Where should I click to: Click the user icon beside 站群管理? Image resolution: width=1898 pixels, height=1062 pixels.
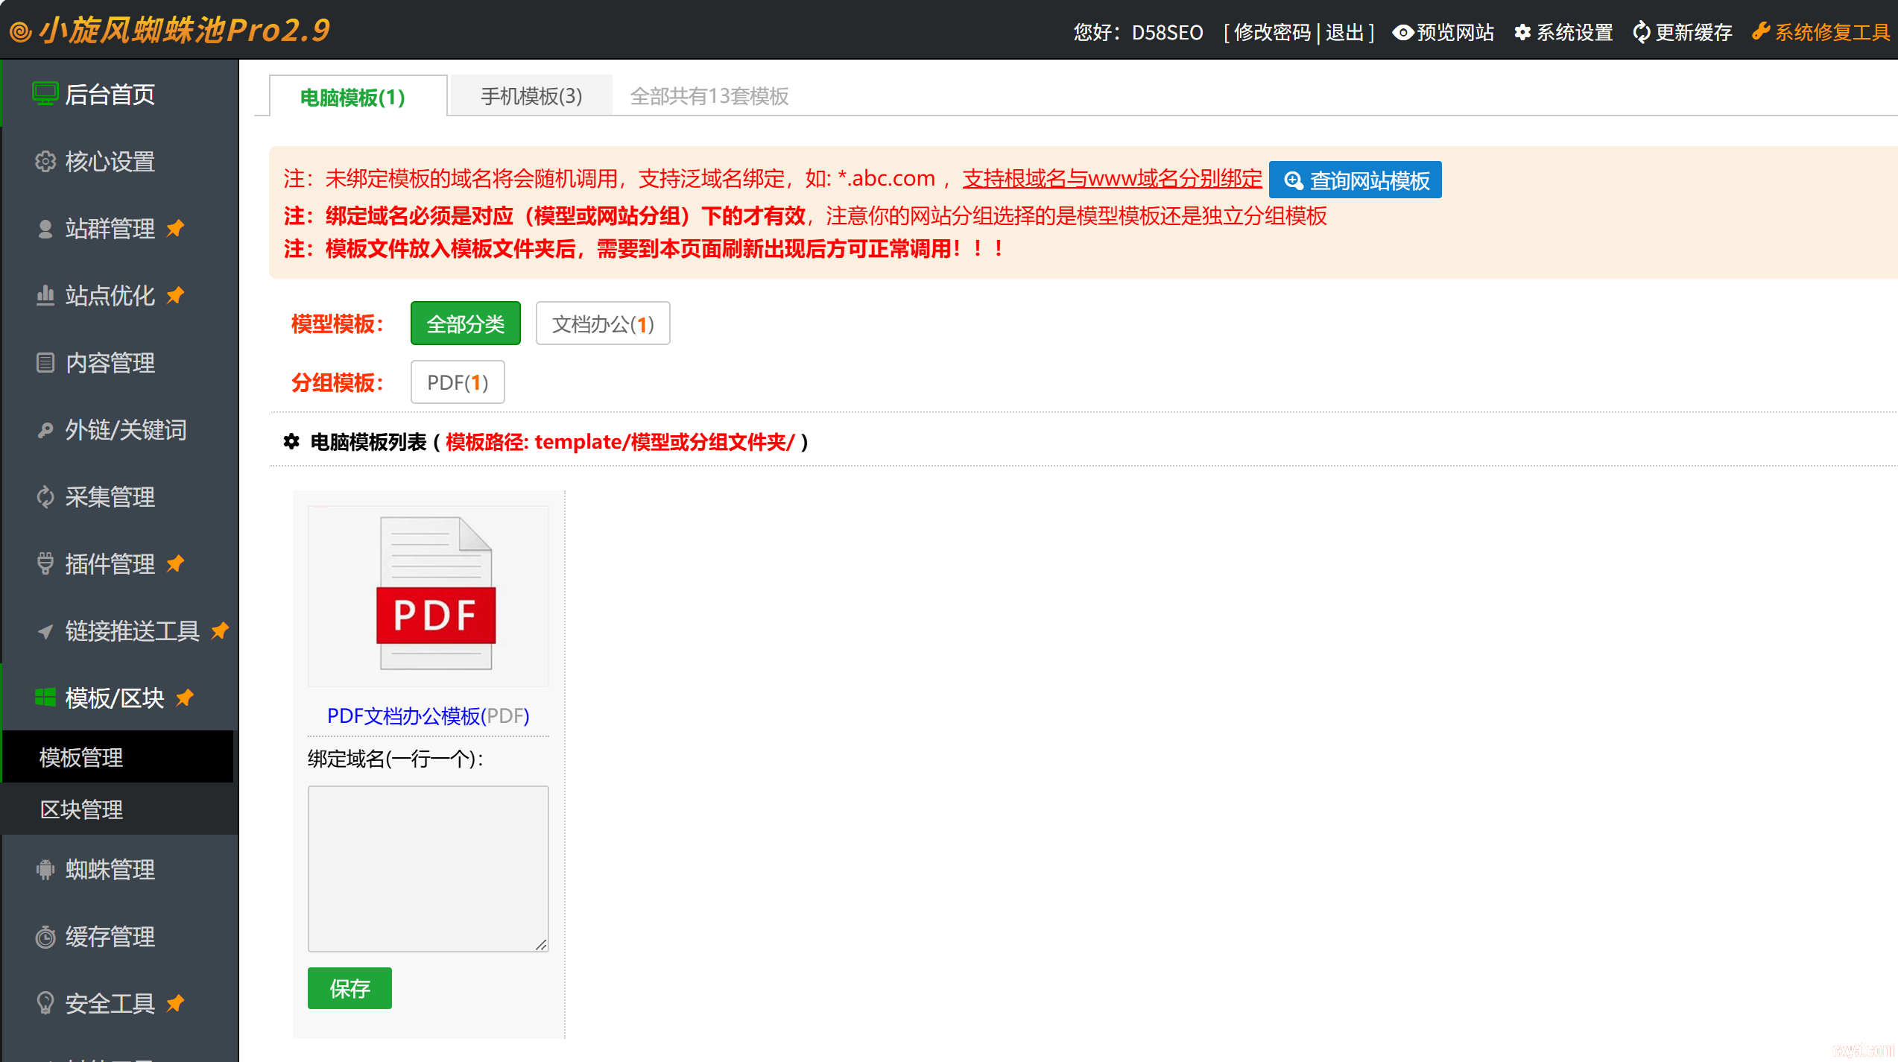45,229
